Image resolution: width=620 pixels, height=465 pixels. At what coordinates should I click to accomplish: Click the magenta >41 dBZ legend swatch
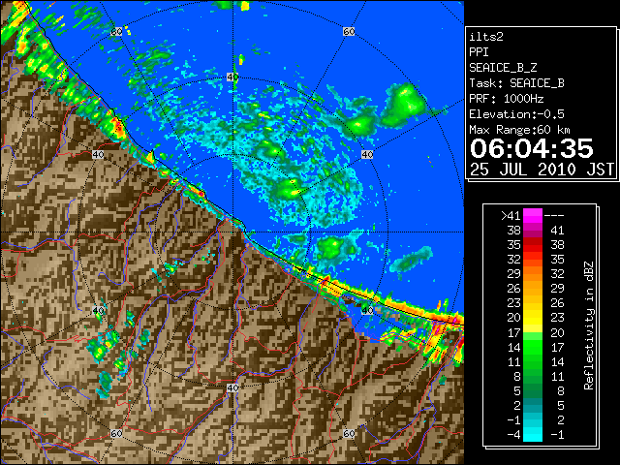[533, 215]
